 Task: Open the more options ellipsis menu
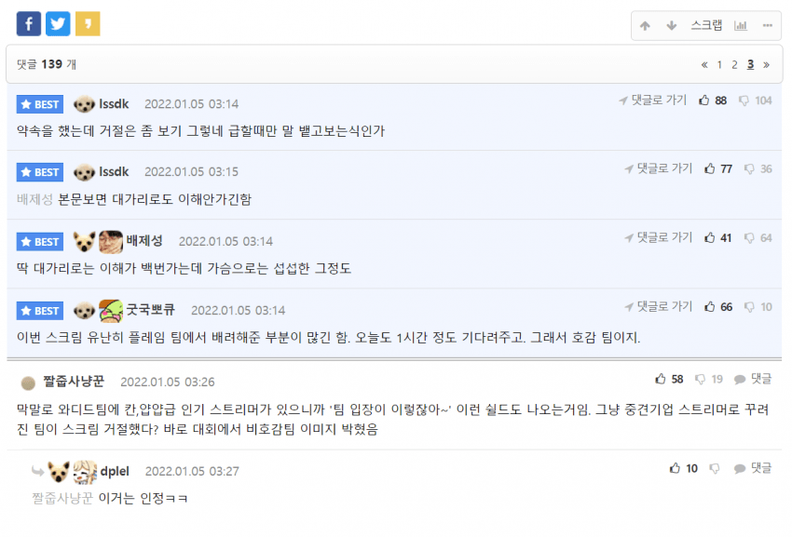767,26
